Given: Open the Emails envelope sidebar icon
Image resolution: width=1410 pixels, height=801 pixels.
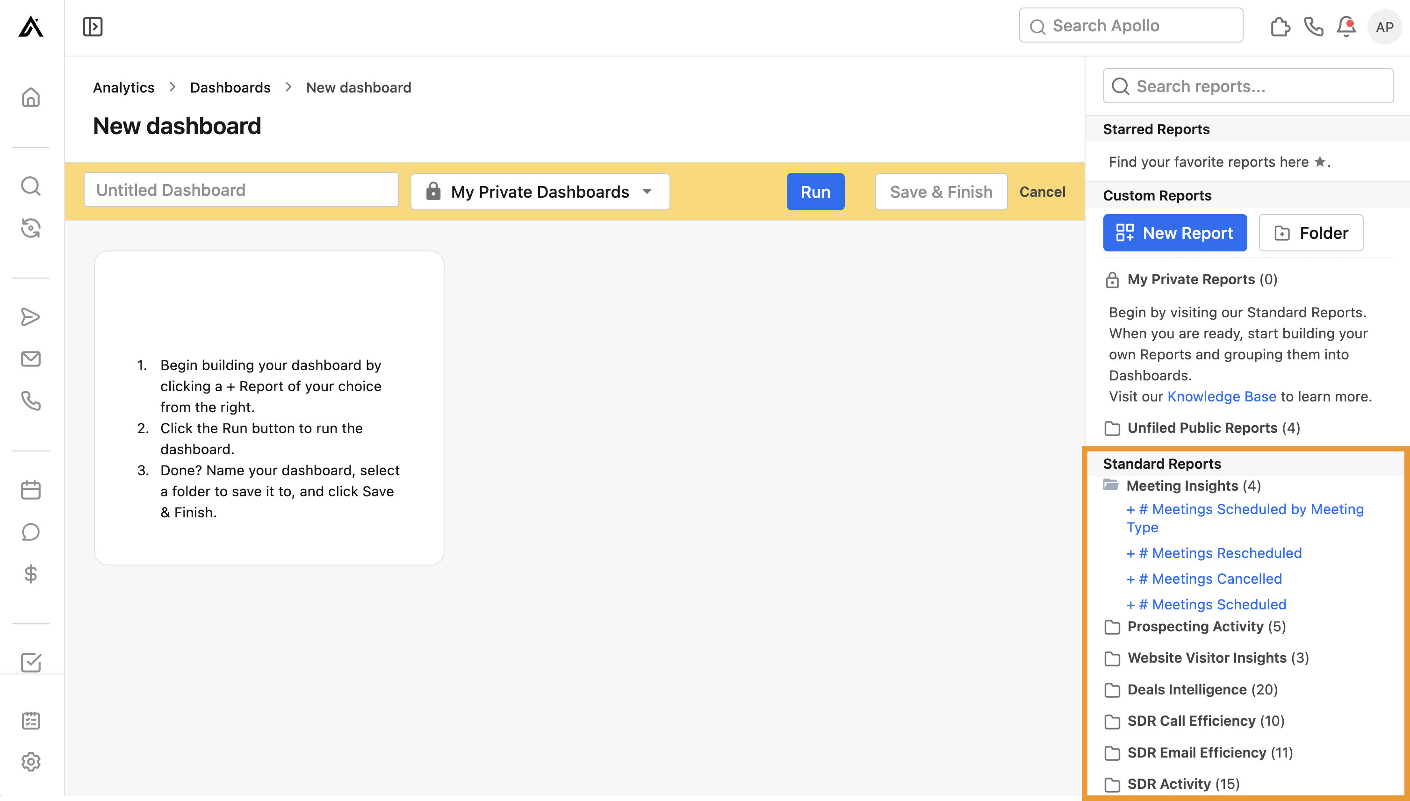Looking at the screenshot, I should tap(31, 359).
